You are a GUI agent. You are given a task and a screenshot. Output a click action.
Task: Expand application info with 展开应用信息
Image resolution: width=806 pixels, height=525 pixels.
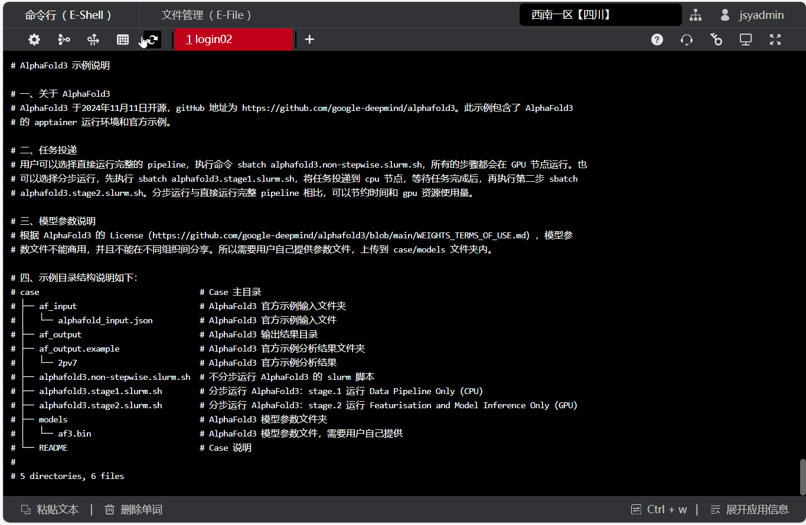(749, 509)
